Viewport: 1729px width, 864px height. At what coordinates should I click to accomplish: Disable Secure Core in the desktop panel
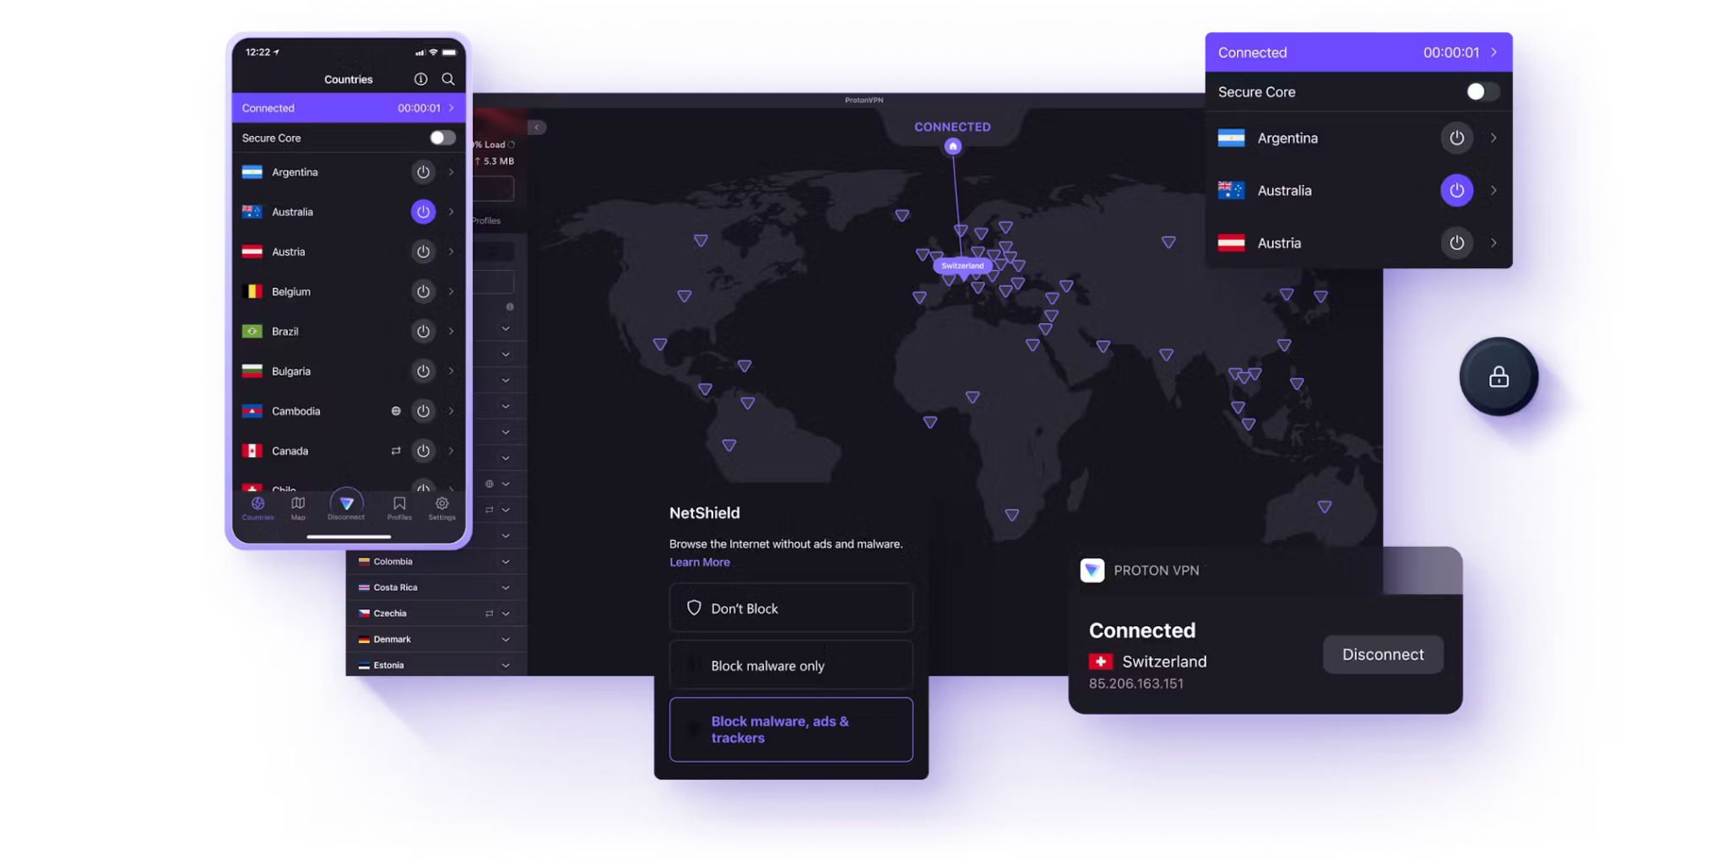(1480, 92)
